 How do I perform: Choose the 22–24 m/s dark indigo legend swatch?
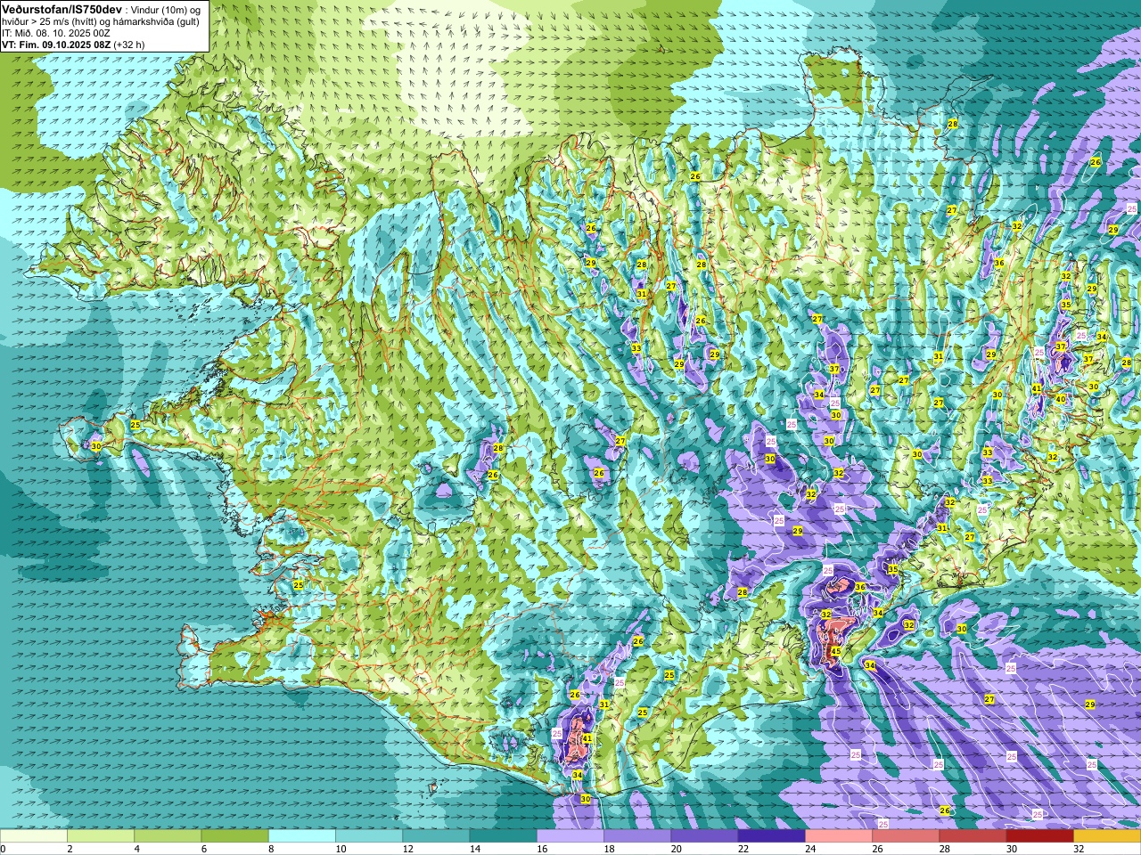[772, 836]
